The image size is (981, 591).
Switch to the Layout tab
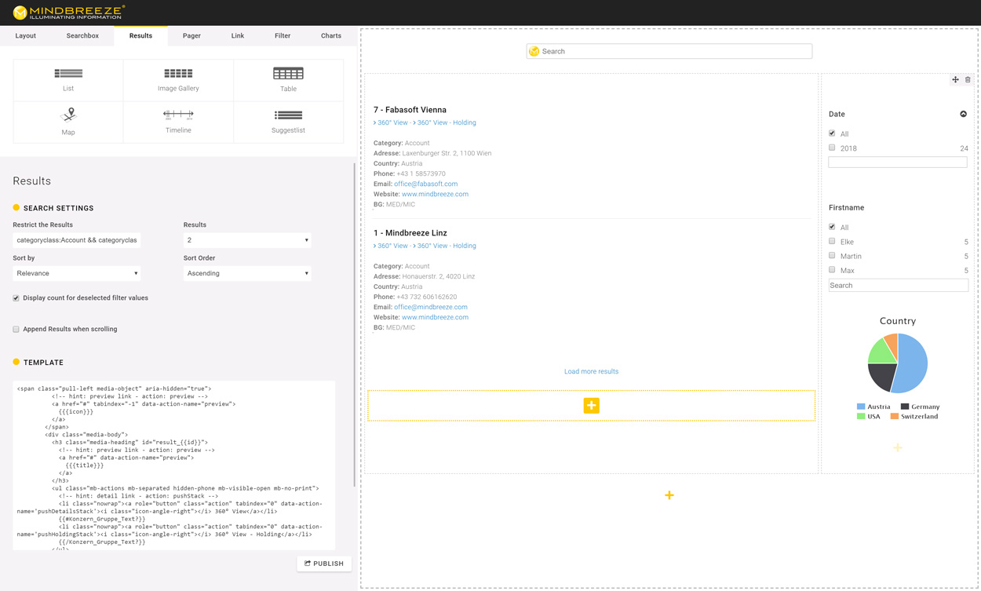click(25, 36)
